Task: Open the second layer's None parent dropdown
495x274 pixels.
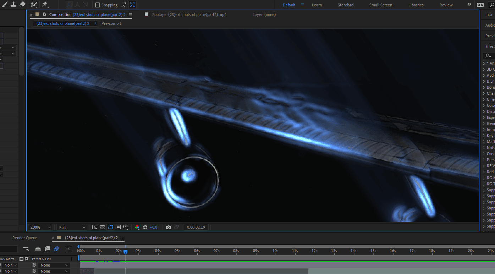Action: [x=54, y=271]
